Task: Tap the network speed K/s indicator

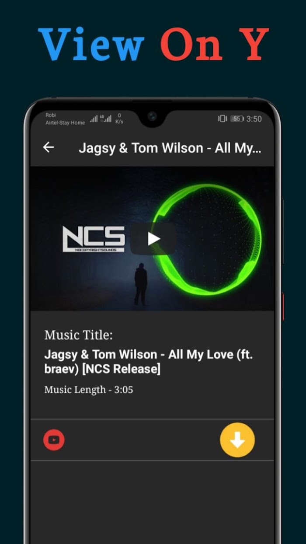Action: click(119, 119)
